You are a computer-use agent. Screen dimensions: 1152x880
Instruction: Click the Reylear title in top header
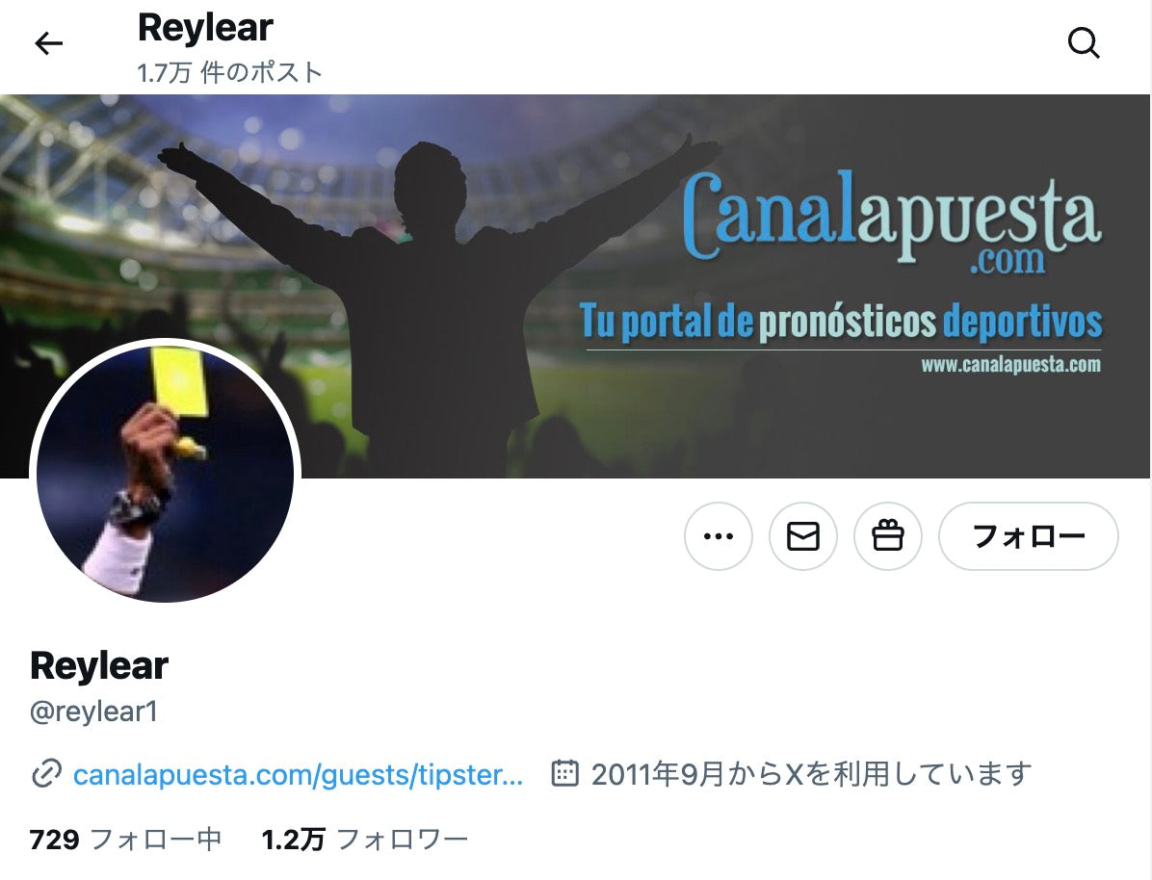205,29
